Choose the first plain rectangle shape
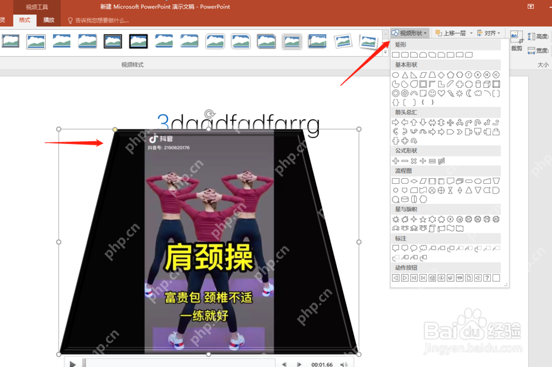This screenshot has width=552, height=367. [x=396, y=55]
